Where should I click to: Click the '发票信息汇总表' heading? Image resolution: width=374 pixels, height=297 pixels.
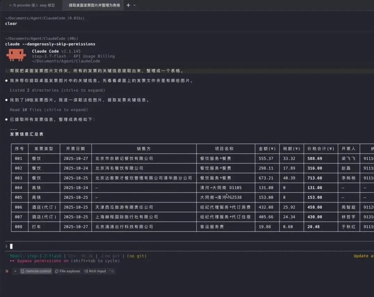click(27, 134)
